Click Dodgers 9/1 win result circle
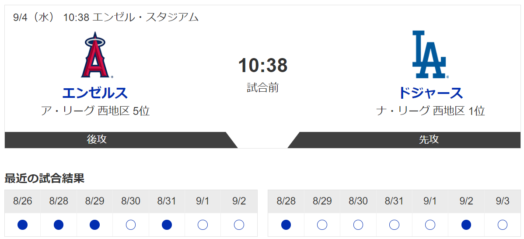This screenshot has height=239, width=524. [x=430, y=225]
